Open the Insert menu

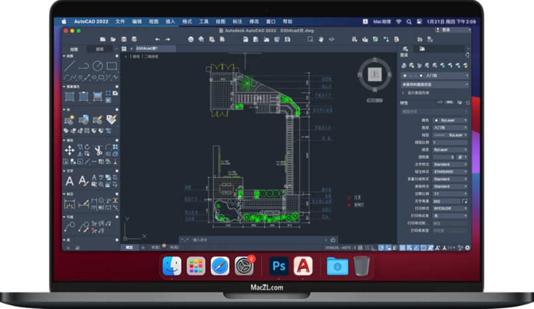(x=170, y=21)
